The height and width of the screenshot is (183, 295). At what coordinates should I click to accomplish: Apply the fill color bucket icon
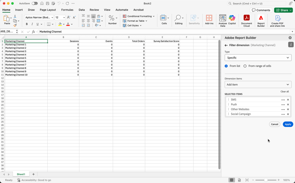pos(60,24)
